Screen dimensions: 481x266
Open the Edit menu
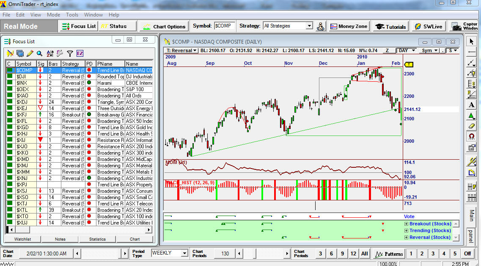coord(20,15)
